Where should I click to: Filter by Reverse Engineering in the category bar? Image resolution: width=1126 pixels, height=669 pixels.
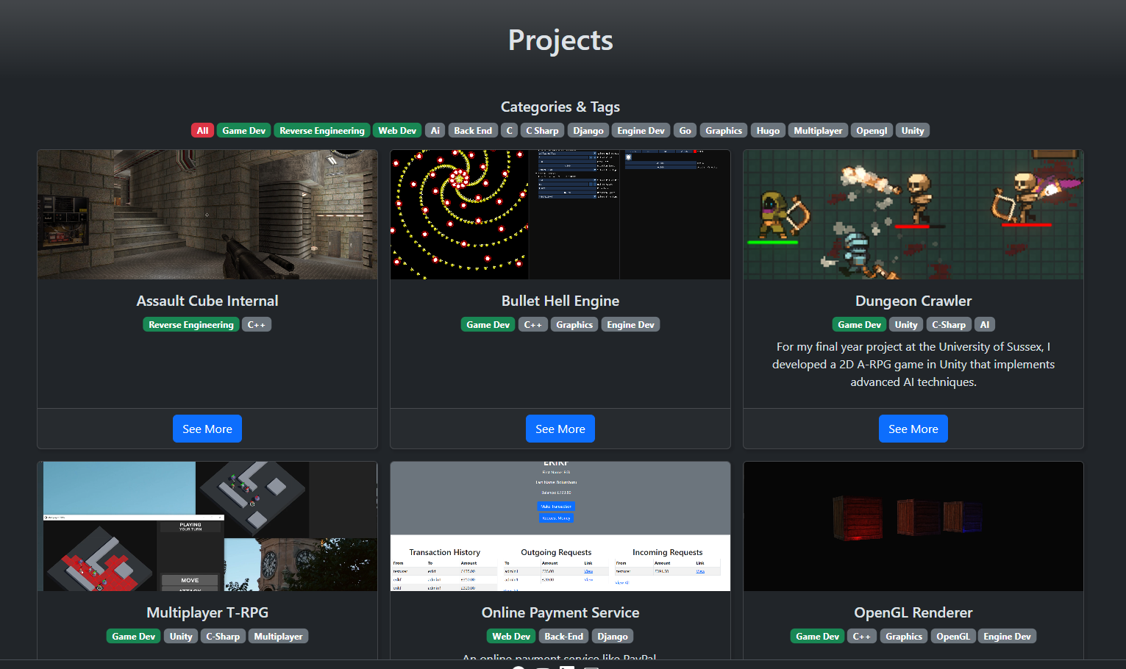[322, 130]
